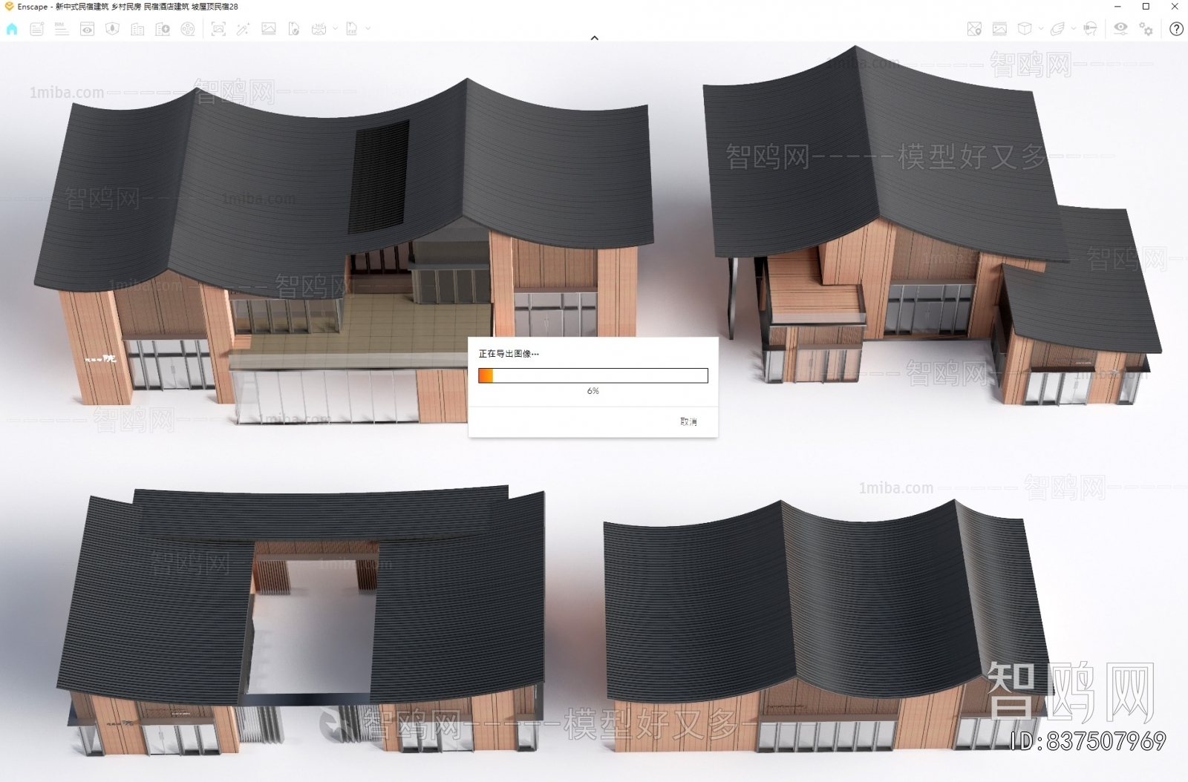Toggle orthographic projection with the cube icon

click(x=1025, y=30)
